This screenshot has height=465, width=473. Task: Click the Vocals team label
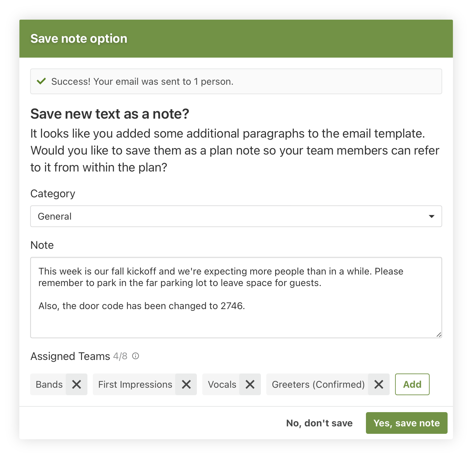point(222,384)
